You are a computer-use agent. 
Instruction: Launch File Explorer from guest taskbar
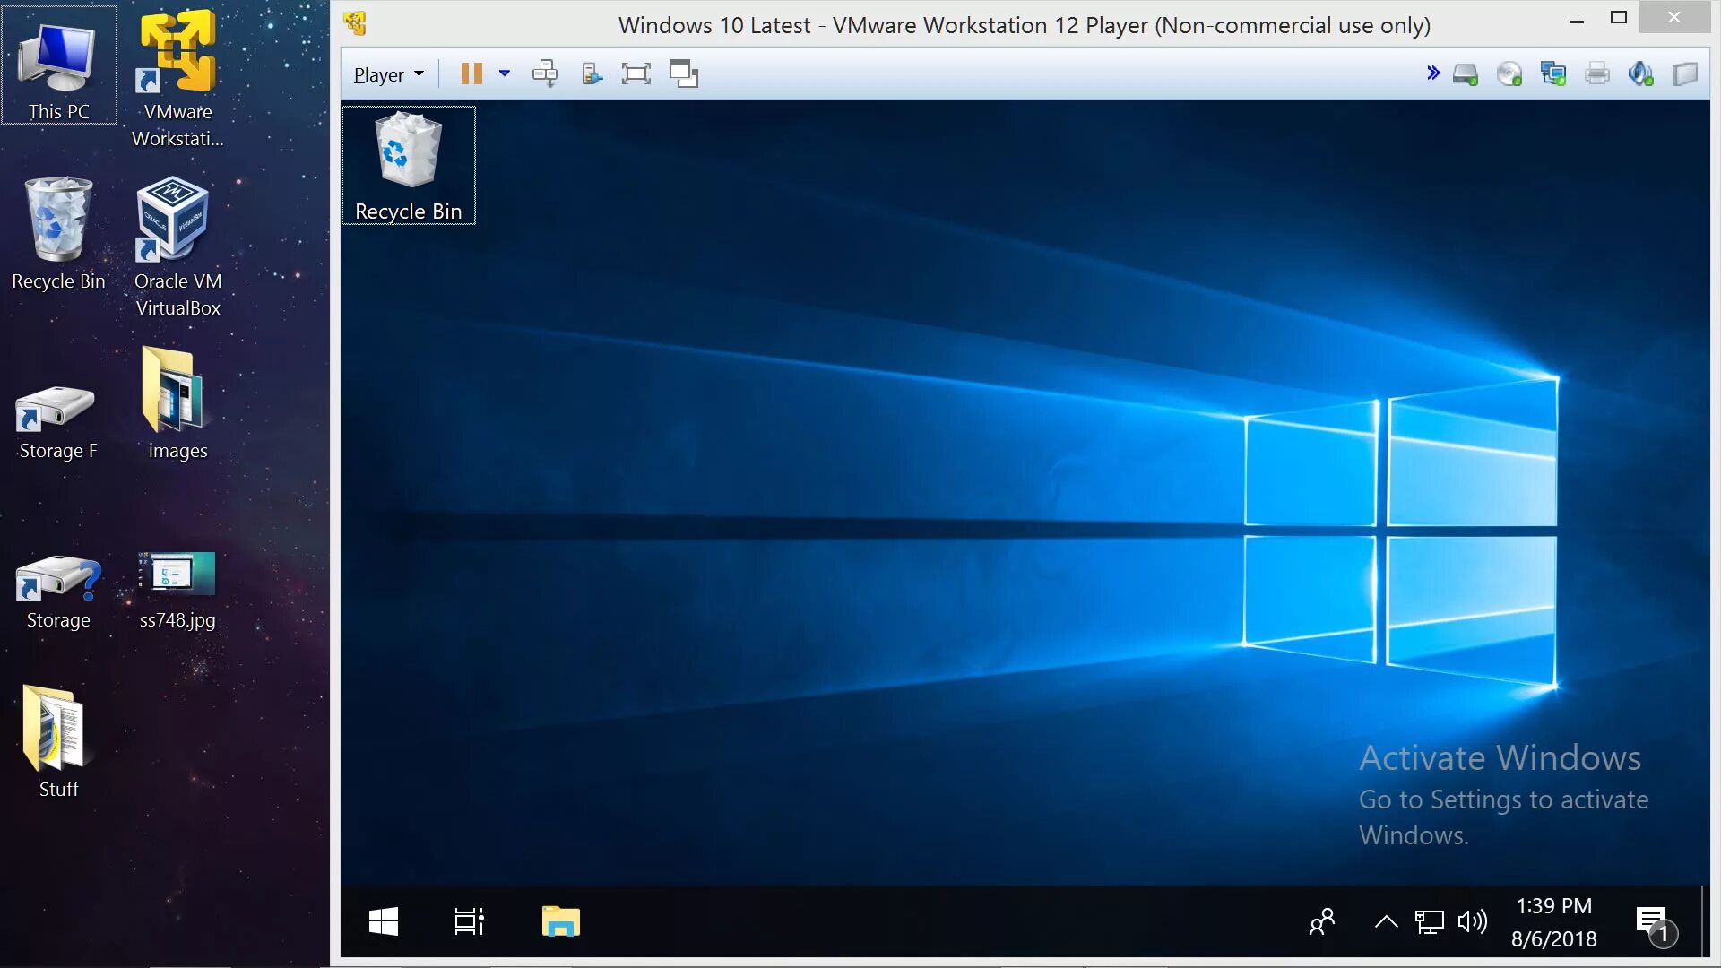pos(561,921)
